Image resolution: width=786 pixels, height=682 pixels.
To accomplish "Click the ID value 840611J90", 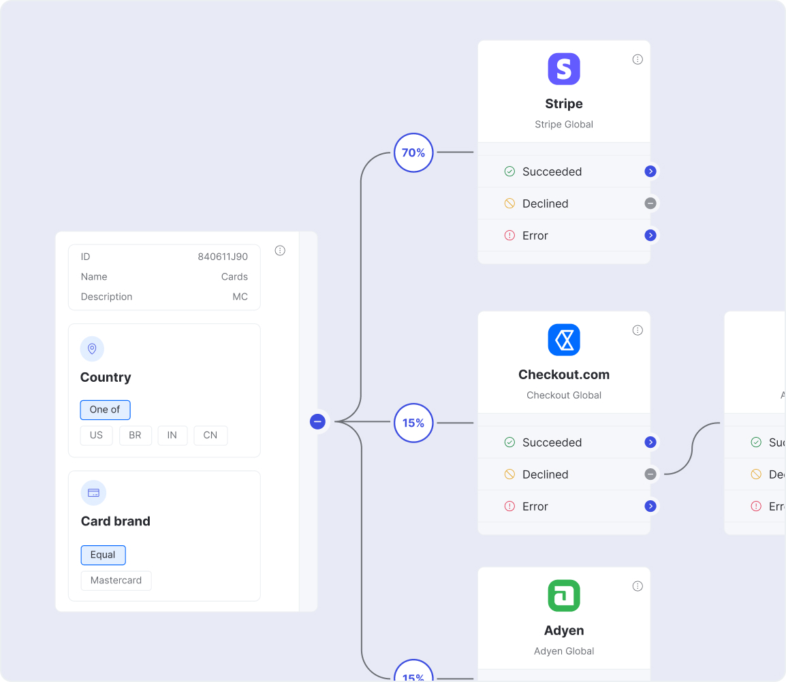I will [223, 257].
